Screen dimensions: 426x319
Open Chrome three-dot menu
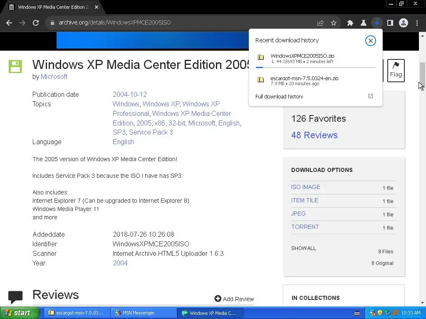pyautogui.click(x=417, y=23)
